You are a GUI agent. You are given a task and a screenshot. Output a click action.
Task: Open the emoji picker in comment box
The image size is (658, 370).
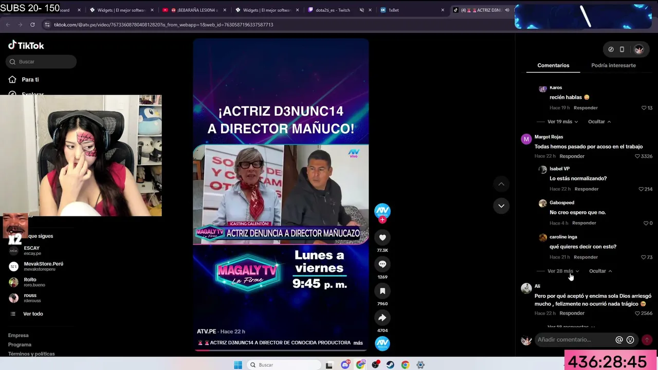630,340
